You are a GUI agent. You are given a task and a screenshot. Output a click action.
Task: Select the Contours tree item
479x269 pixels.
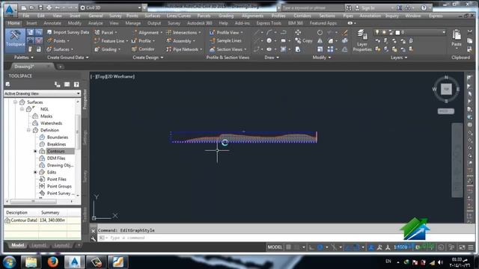[x=55, y=151]
